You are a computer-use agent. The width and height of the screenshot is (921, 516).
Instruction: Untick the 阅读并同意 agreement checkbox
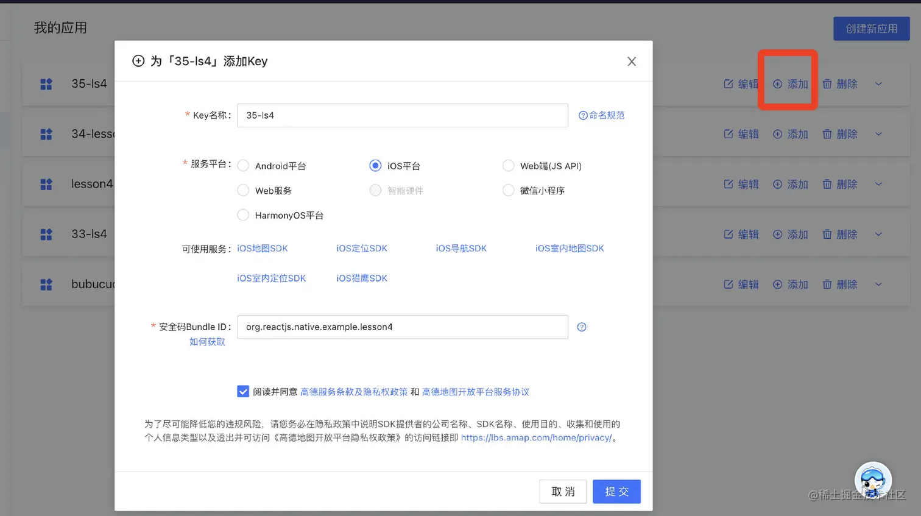pyautogui.click(x=243, y=392)
